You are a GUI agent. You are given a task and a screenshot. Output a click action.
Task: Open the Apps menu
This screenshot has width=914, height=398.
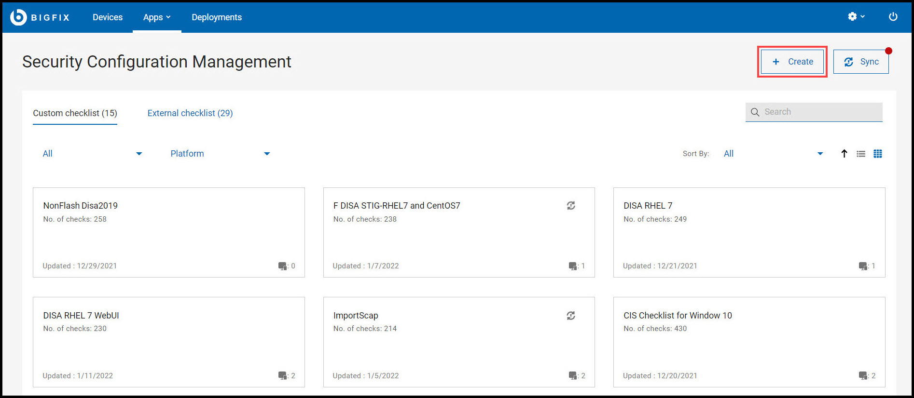pos(157,17)
